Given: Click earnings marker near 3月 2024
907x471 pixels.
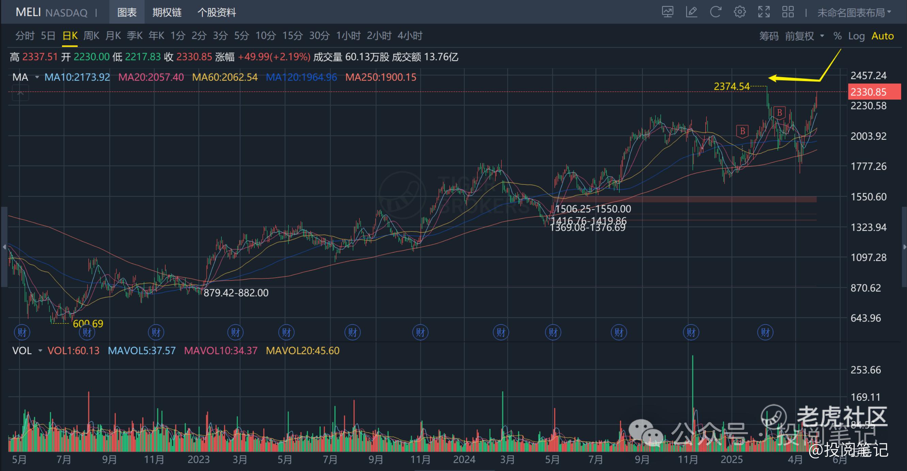Looking at the screenshot, I should click(x=501, y=332).
